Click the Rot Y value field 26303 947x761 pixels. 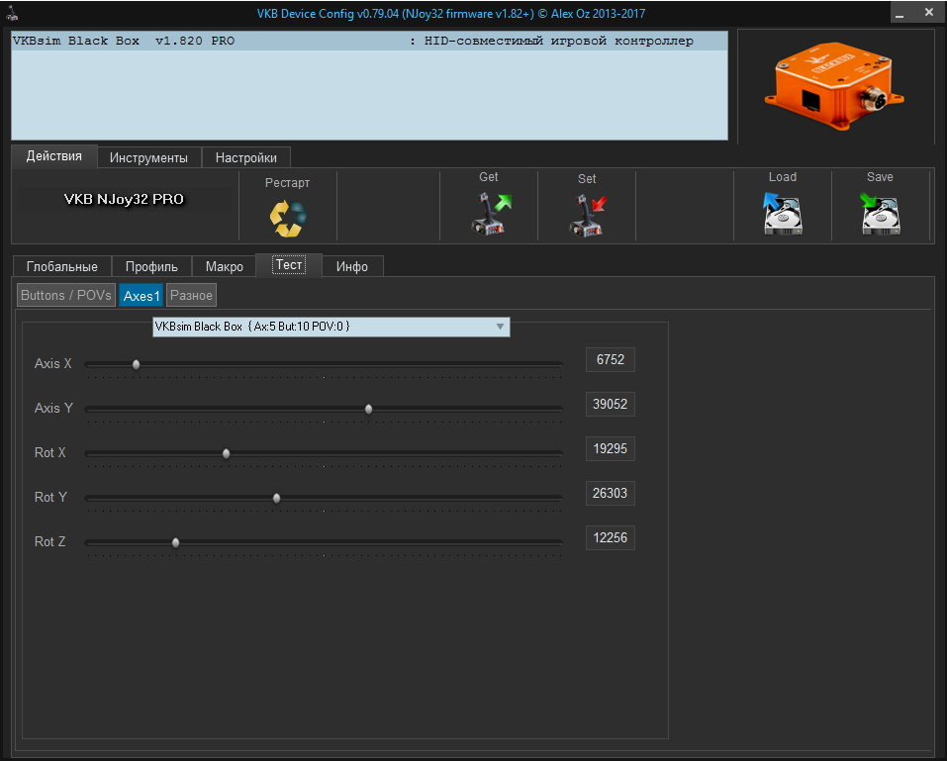(x=610, y=494)
